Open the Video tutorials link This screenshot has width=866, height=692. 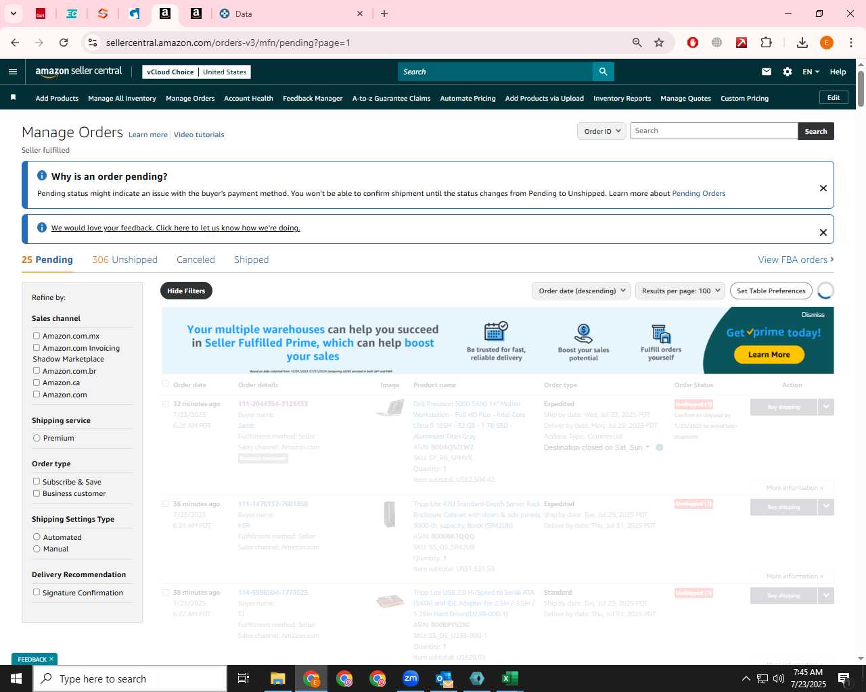pos(199,134)
